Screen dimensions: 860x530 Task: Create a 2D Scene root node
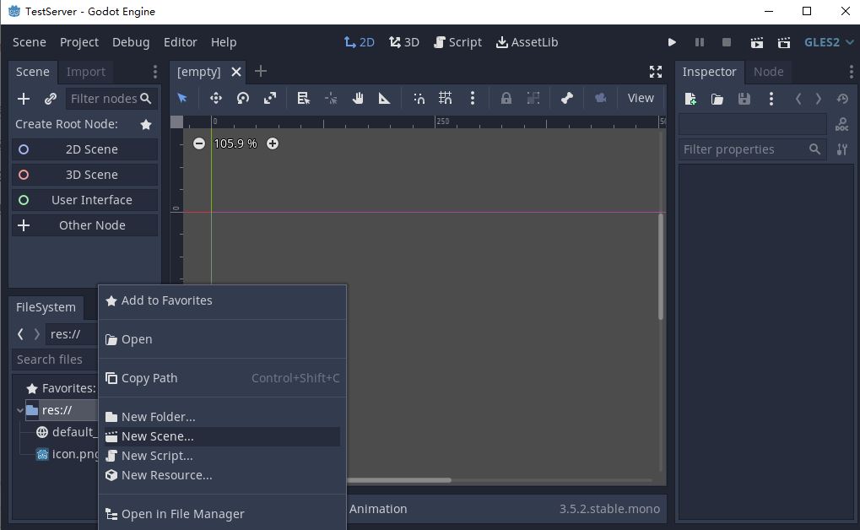point(85,149)
